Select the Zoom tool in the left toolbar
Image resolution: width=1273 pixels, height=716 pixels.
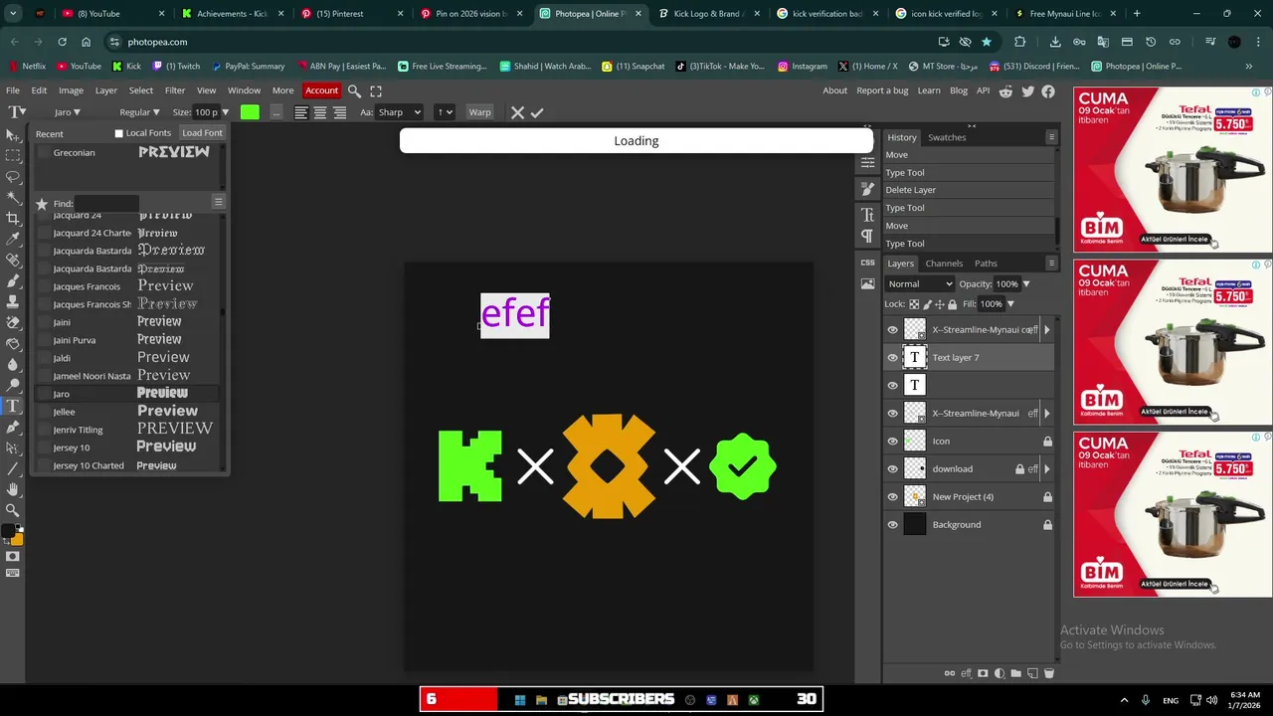click(13, 510)
